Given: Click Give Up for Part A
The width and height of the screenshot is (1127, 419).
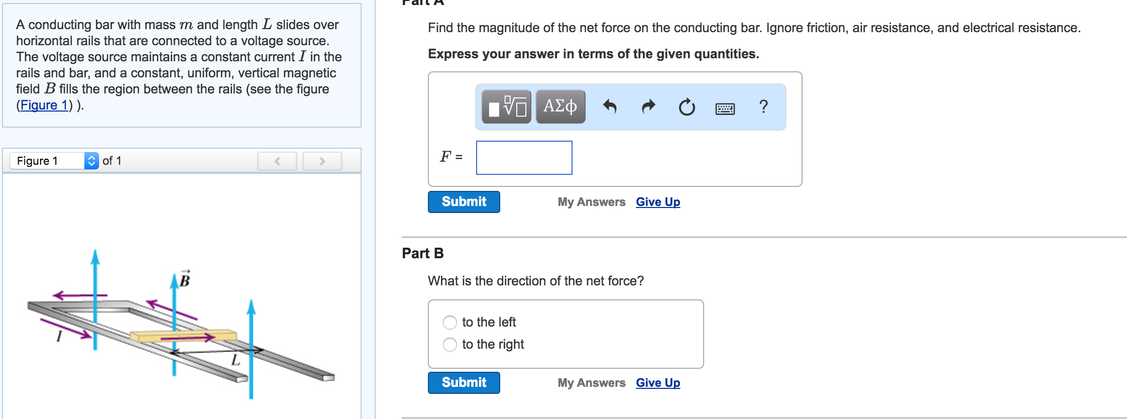Looking at the screenshot, I should tap(658, 201).
